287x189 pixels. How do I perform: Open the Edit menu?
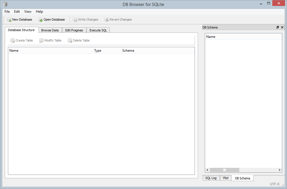[x=17, y=12]
